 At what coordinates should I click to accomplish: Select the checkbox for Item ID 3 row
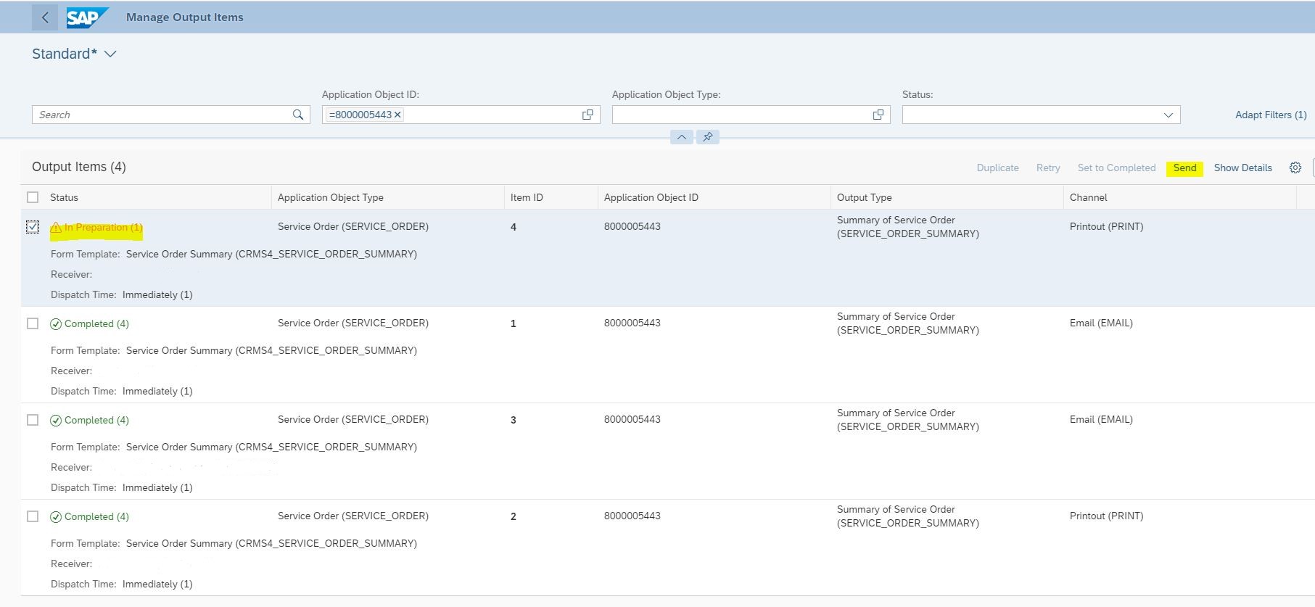[x=33, y=420]
